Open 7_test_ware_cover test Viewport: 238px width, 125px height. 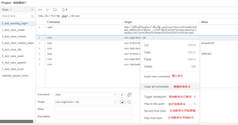click(x=18, y=69)
